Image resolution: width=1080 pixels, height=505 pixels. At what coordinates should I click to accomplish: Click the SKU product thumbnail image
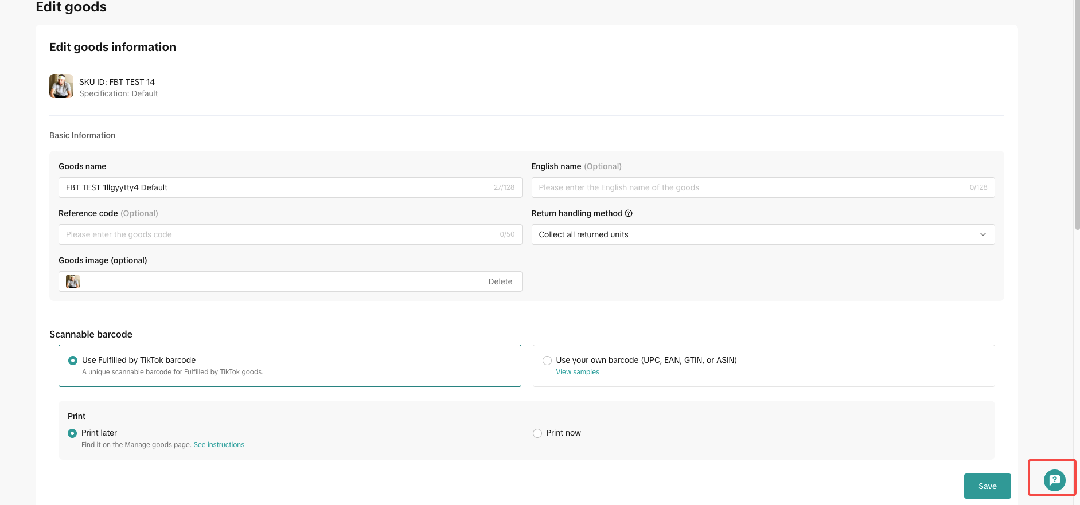pyautogui.click(x=61, y=86)
